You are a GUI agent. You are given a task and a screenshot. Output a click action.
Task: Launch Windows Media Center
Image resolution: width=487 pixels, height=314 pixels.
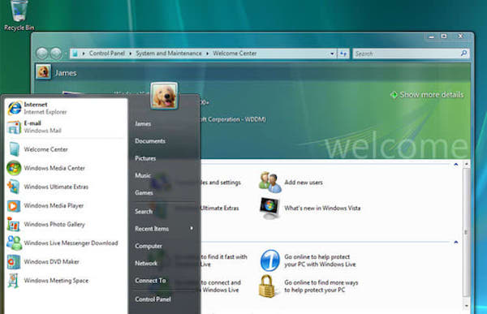click(x=66, y=168)
